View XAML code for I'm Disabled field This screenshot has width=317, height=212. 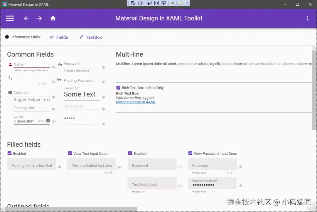click(x=104, y=109)
